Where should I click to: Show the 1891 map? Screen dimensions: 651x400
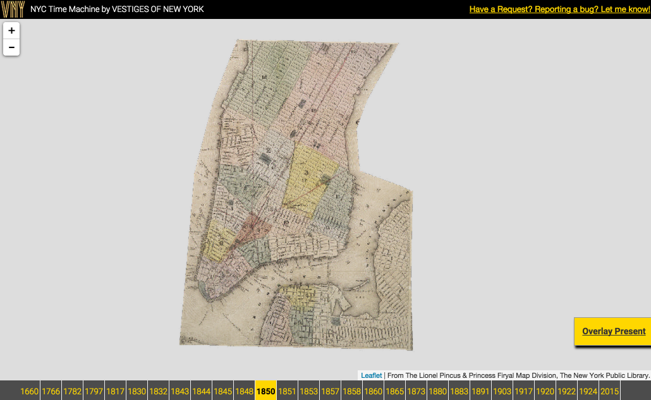point(481,391)
